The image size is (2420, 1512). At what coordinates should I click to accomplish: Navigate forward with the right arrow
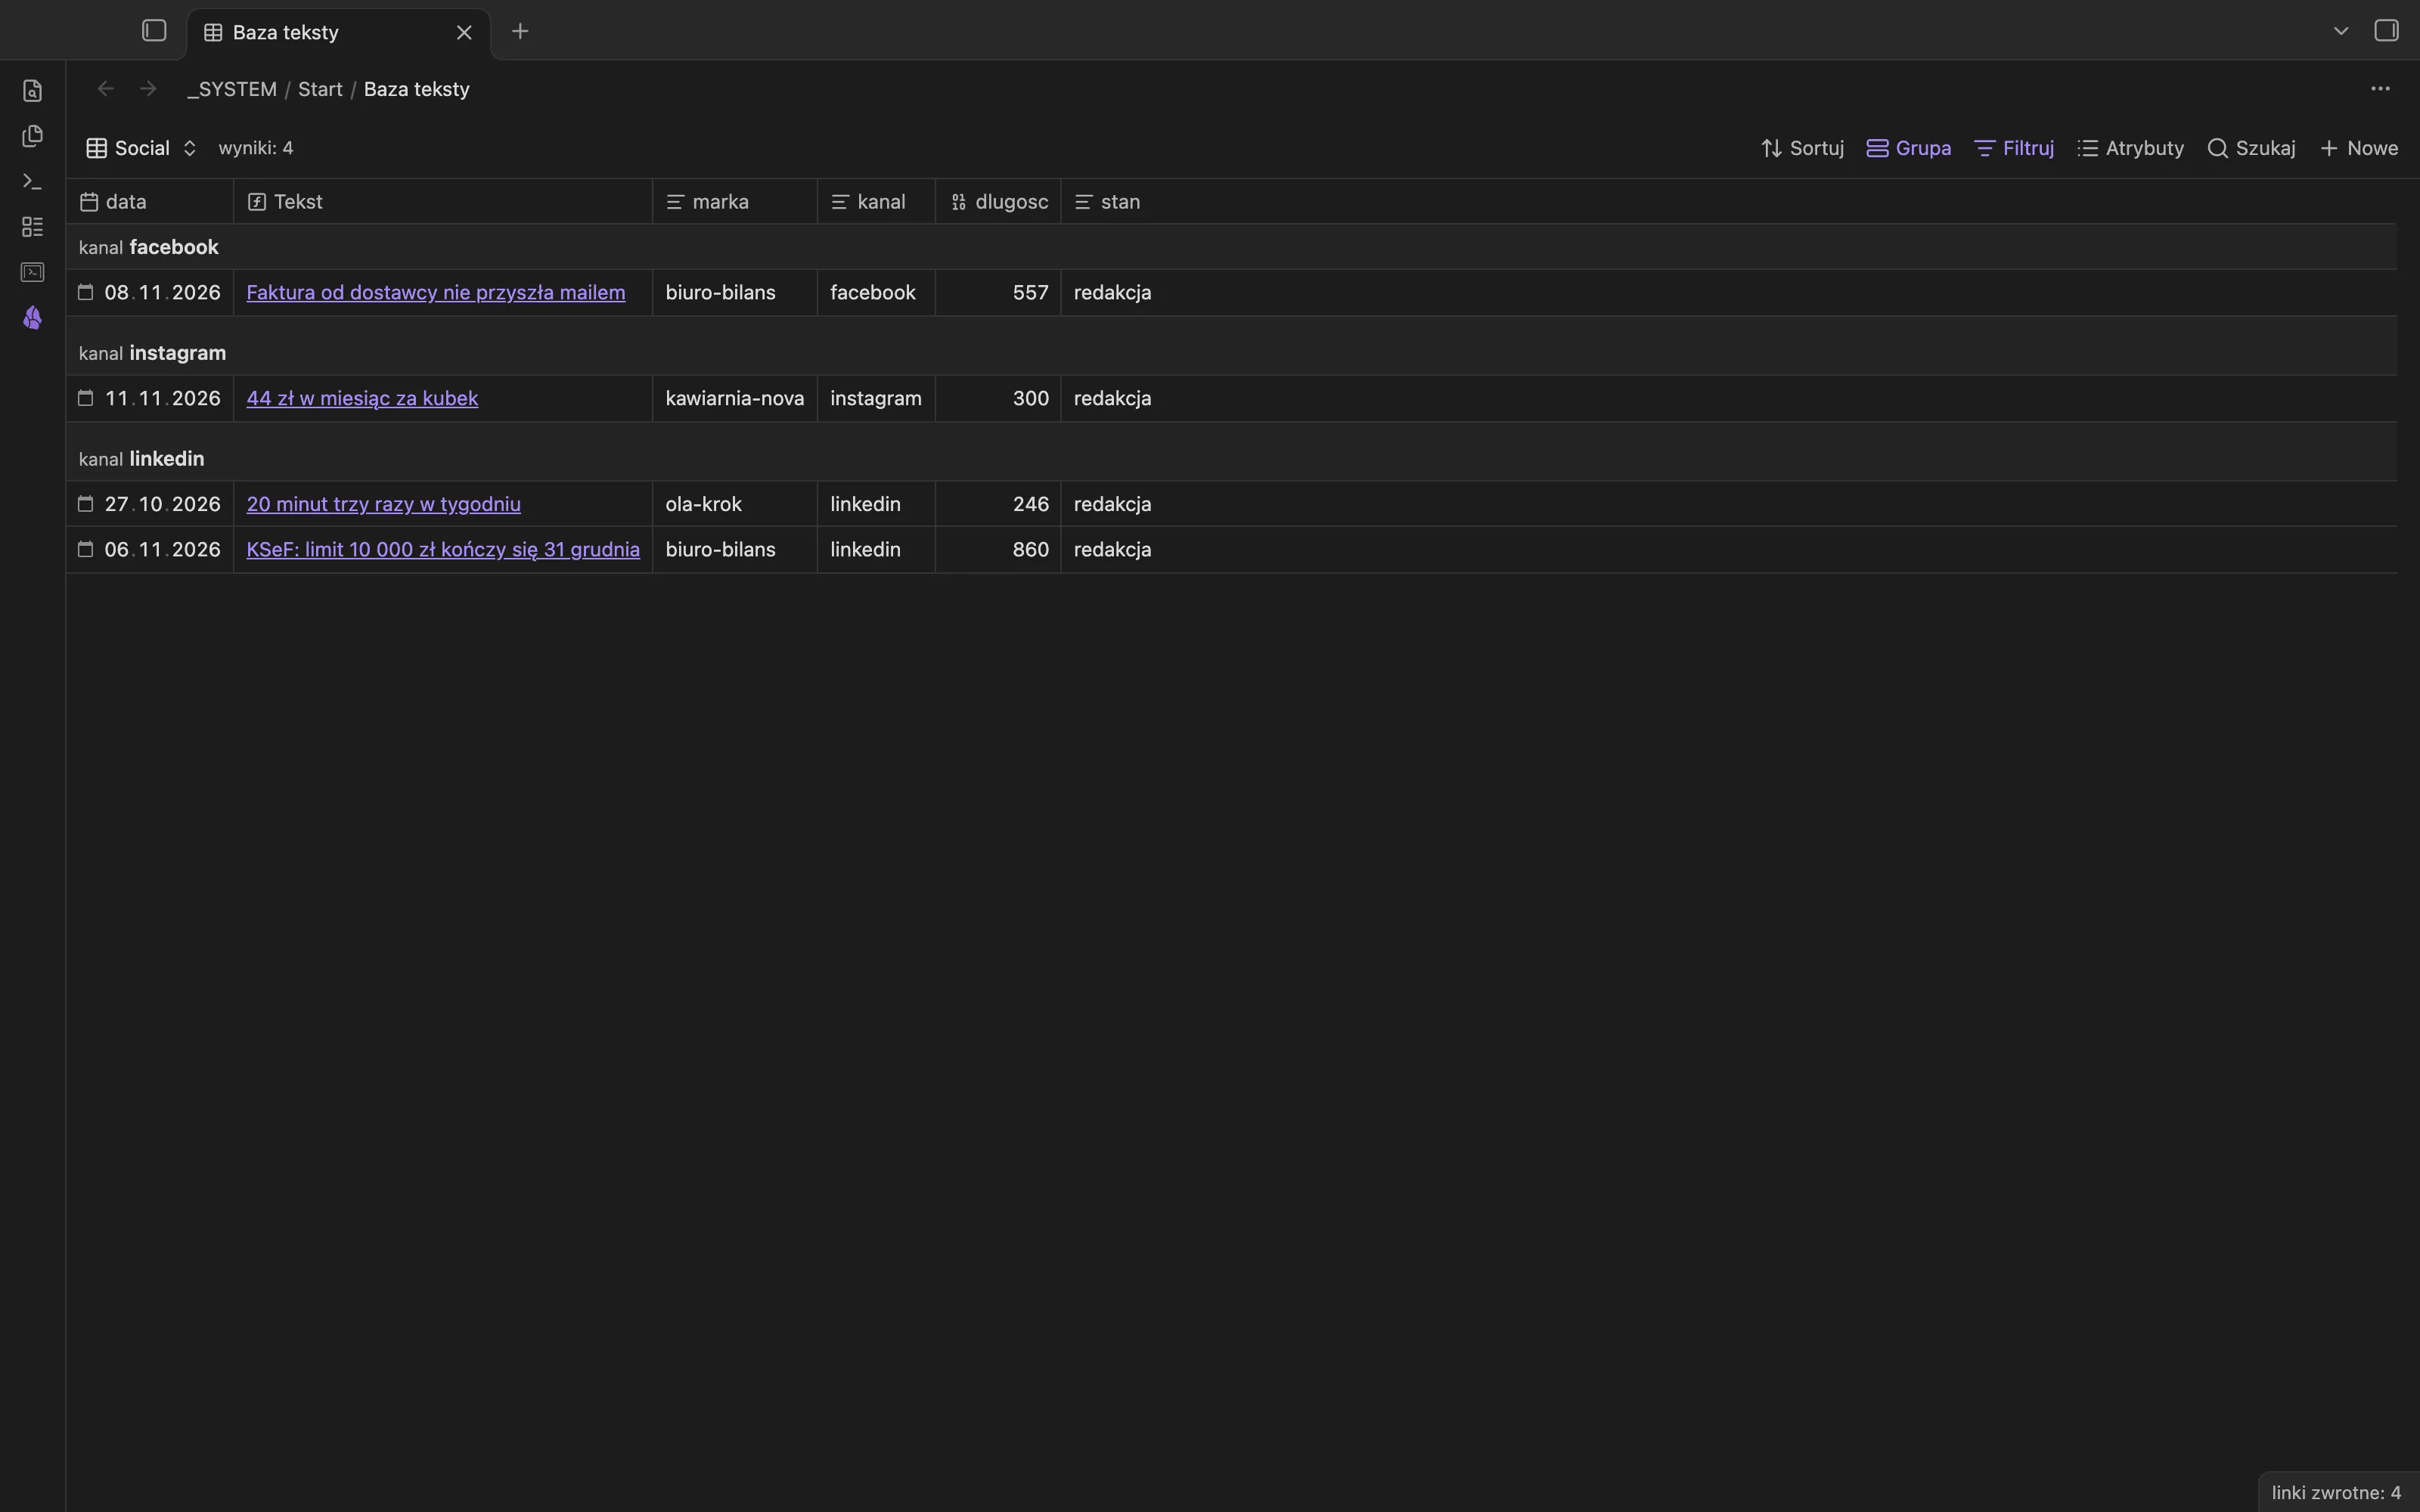coord(148,89)
